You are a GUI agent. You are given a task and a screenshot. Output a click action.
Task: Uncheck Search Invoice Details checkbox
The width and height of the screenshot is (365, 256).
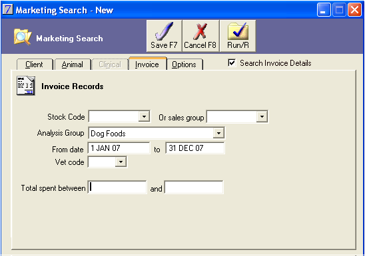point(232,63)
